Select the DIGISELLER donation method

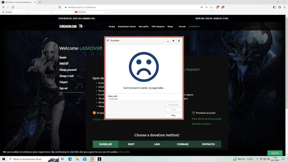click(105, 144)
